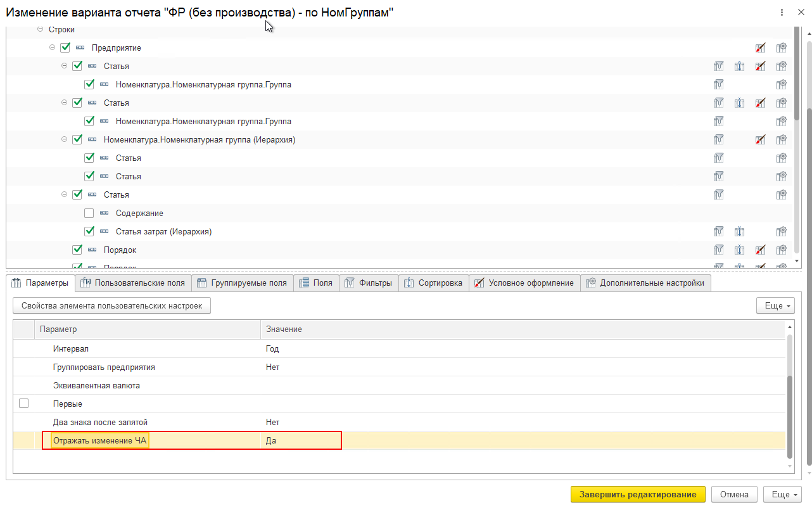
Task: Open conditional formatting in topmost Статья row
Action: point(761,66)
